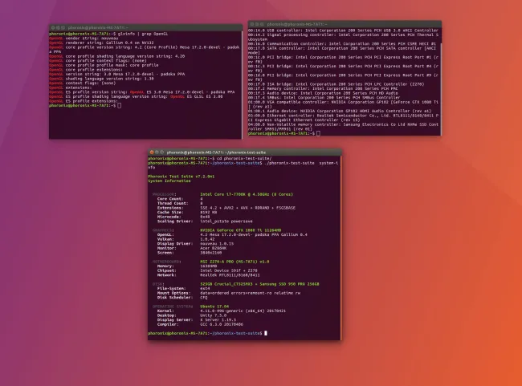Click '525GB Crucial_CT525MX3' disk value
This screenshot has width=522, height=386.
point(259,284)
